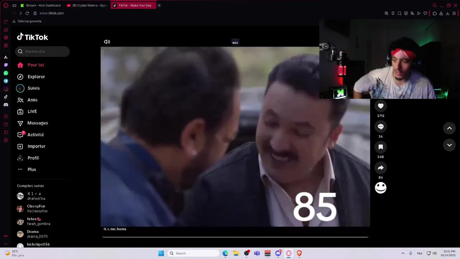460x259 pixels.
Task: Go forward in browser history
Action: [20, 13]
